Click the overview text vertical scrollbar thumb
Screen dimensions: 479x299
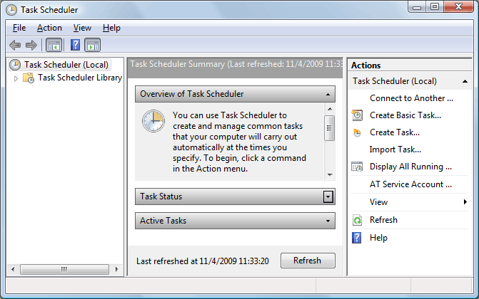tap(329, 128)
